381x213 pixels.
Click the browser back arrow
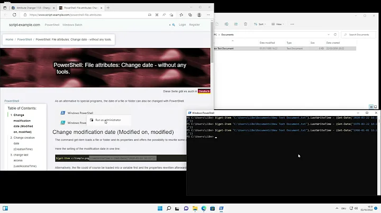click(x=6, y=15)
